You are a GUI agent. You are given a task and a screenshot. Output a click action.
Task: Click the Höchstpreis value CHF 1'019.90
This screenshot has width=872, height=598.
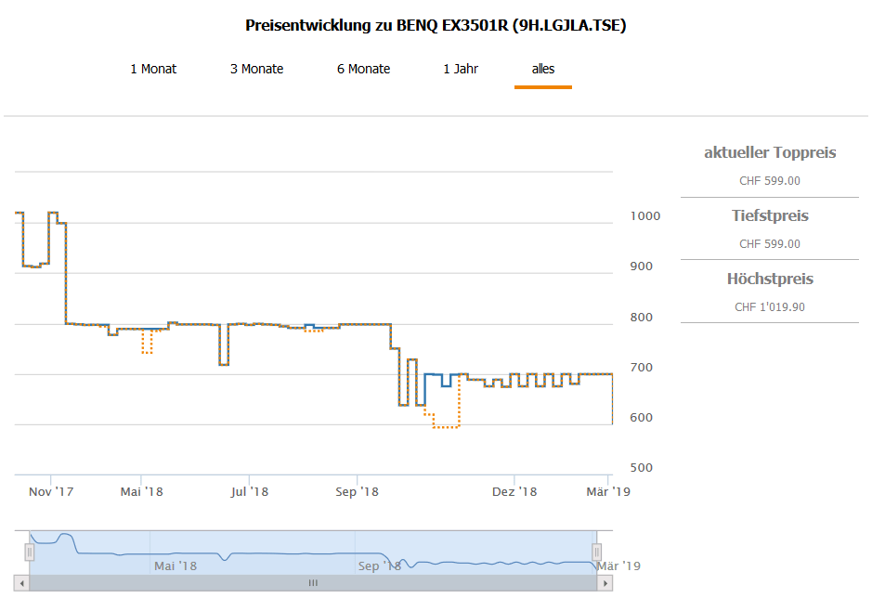pyautogui.click(x=769, y=306)
